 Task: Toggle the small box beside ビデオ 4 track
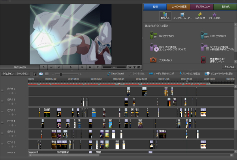[2, 122]
